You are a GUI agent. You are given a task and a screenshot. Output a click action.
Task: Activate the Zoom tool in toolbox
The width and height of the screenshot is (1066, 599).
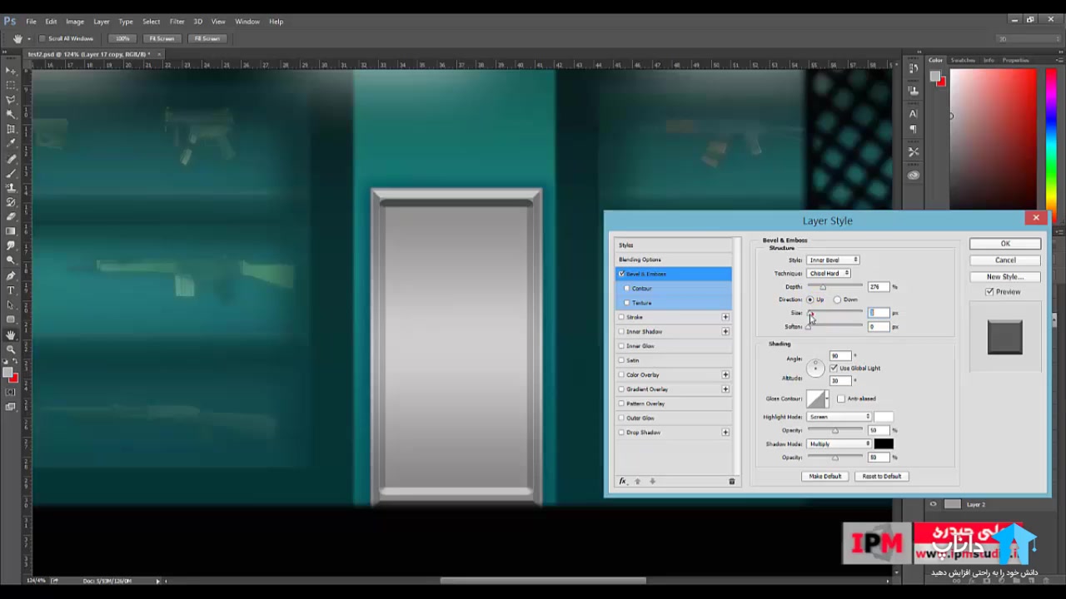tap(11, 349)
